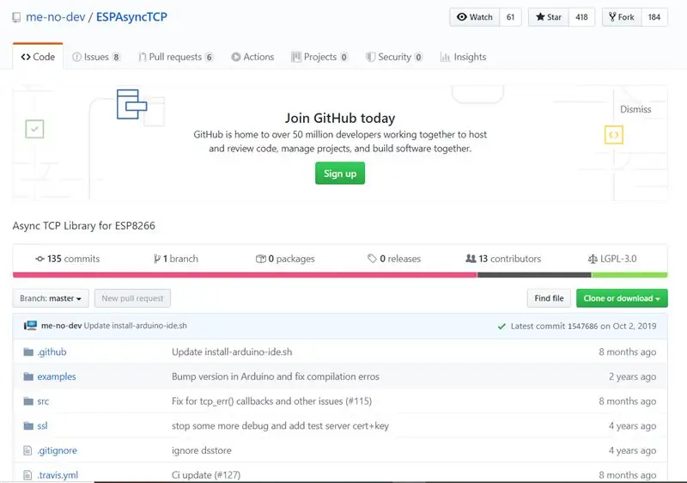Image resolution: width=687 pixels, height=483 pixels.
Task: Open the Projects tab
Action: [x=319, y=57]
